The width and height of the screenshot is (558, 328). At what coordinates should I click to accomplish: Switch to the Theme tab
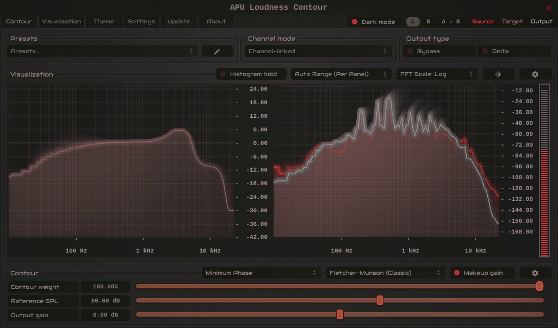pyautogui.click(x=104, y=21)
